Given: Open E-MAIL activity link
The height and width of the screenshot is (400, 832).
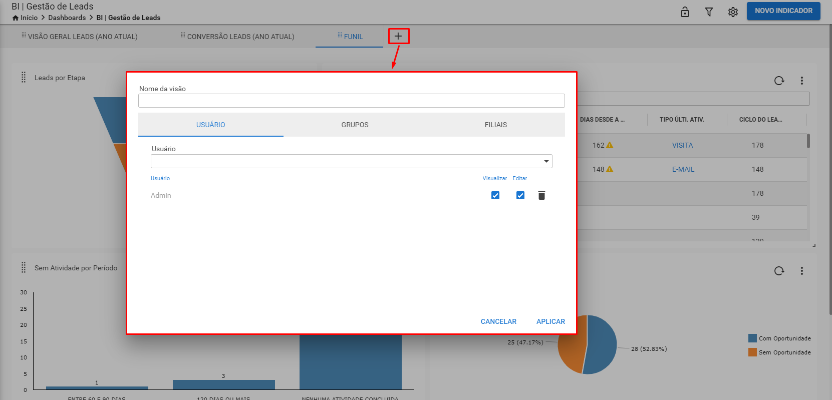Looking at the screenshot, I should [683, 169].
